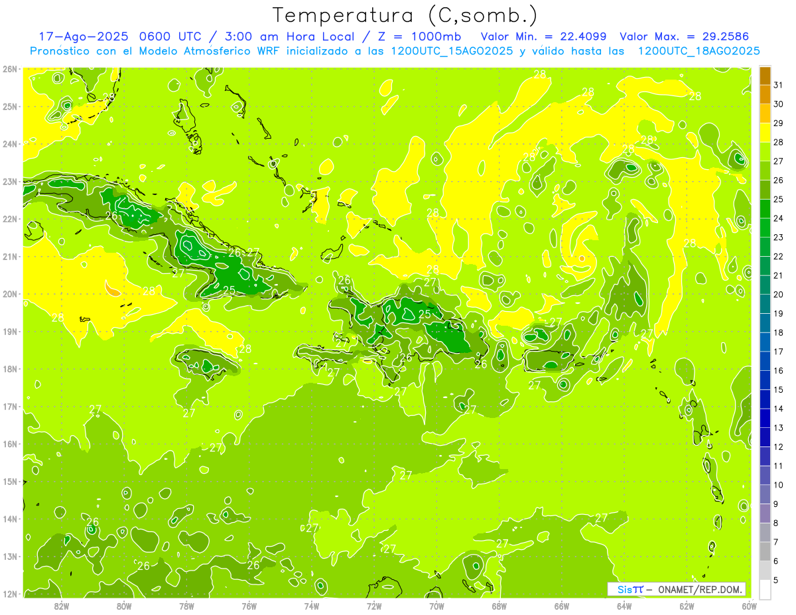Click the ONAMET/REP.DOM. credit label
Screen dimensions: 796x615
[700, 589]
